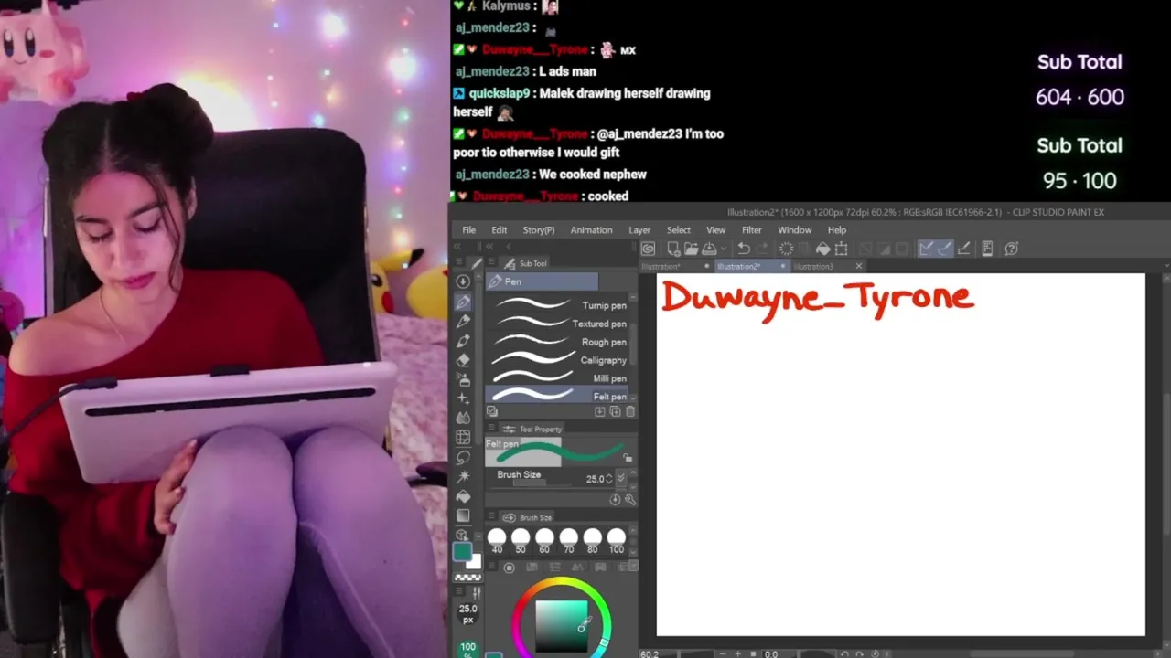Select the Fill bucket tool in toolbox
1171x658 pixels.
pos(463,496)
